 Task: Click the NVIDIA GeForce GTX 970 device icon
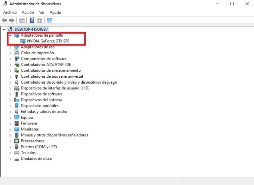23,41
